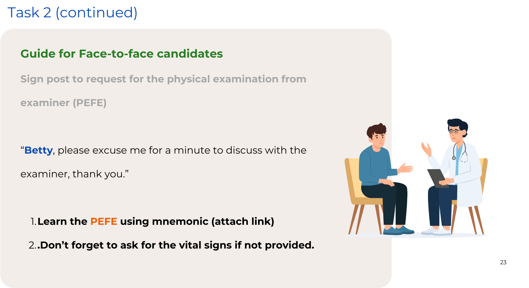Select the doctor illustration in white coat
Image resolution: width=529 pixels, height=288 pixels.
(x=453, y=177)
